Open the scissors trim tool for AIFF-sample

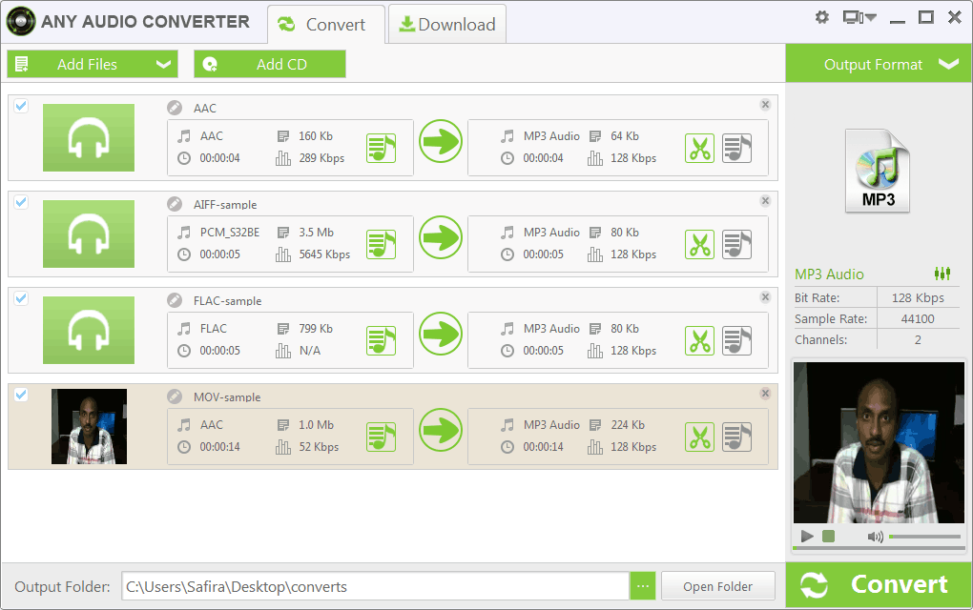point(700,244)
